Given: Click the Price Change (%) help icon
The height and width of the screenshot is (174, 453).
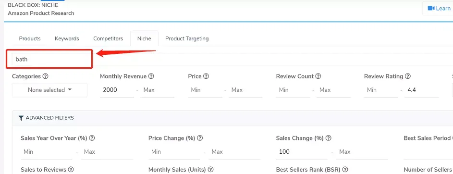Looking at the screenshot, I should point(200,138).
